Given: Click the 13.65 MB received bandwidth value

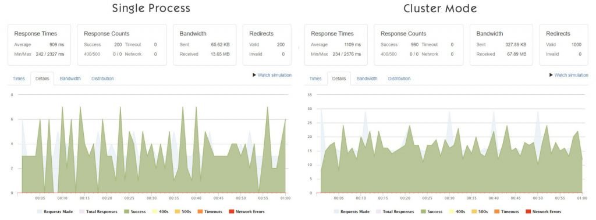Looking at the screenshot, I should (x=221, y=54).
